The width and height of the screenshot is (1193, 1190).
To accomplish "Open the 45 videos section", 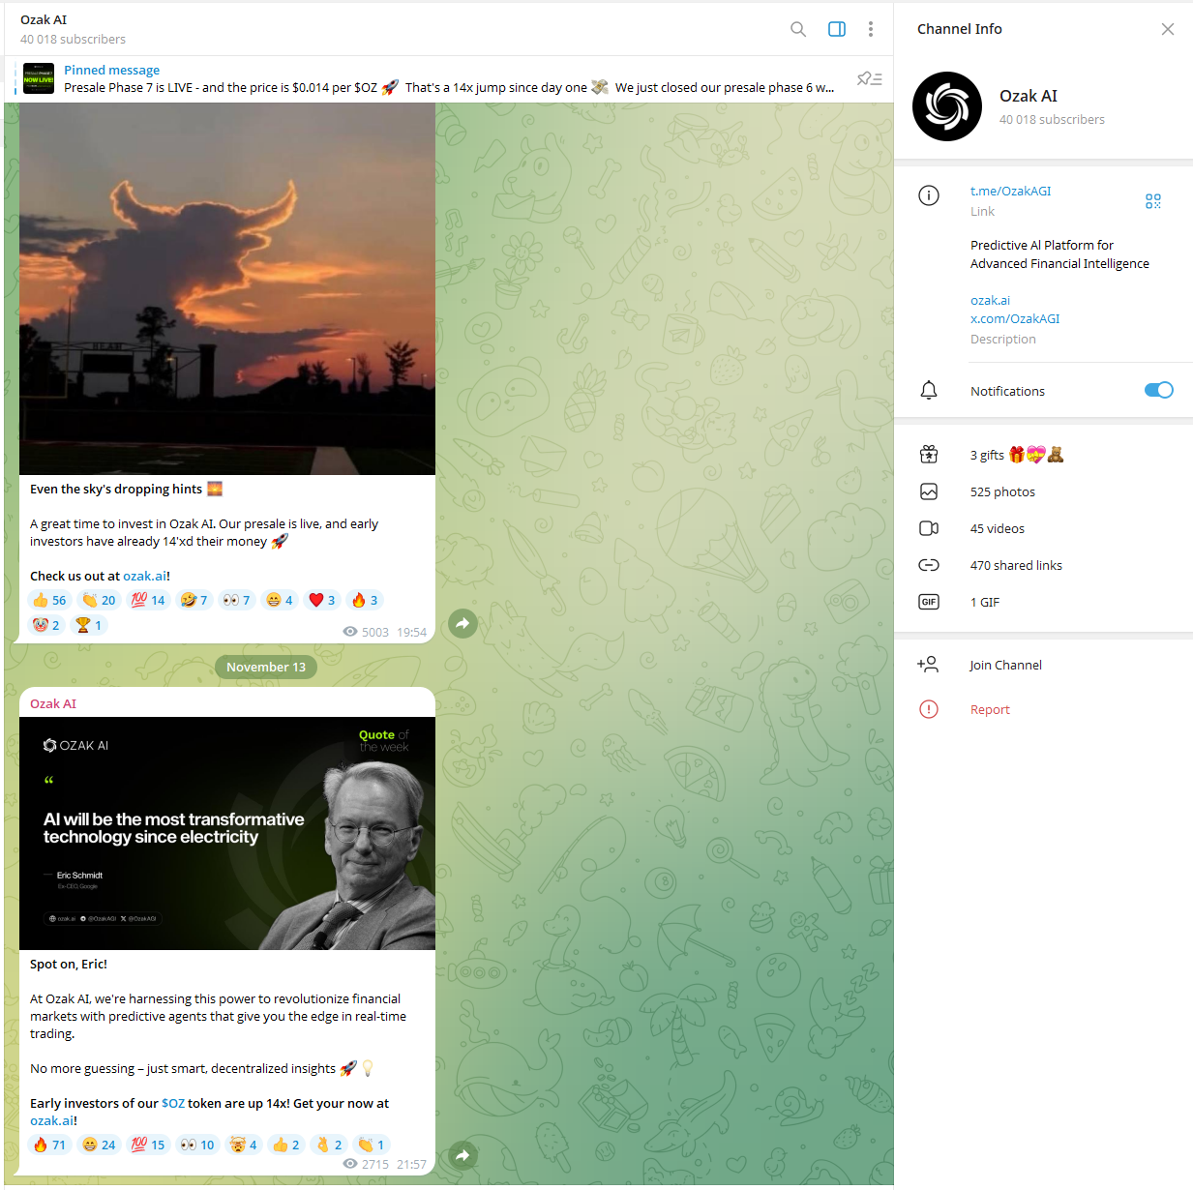I will (997, 529).
